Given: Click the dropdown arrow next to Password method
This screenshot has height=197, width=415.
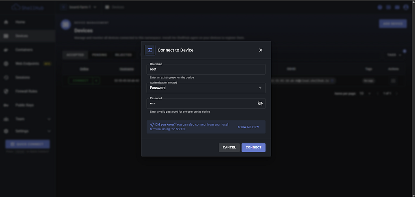Looking at the screenshot, I should [x=260, y=88].
